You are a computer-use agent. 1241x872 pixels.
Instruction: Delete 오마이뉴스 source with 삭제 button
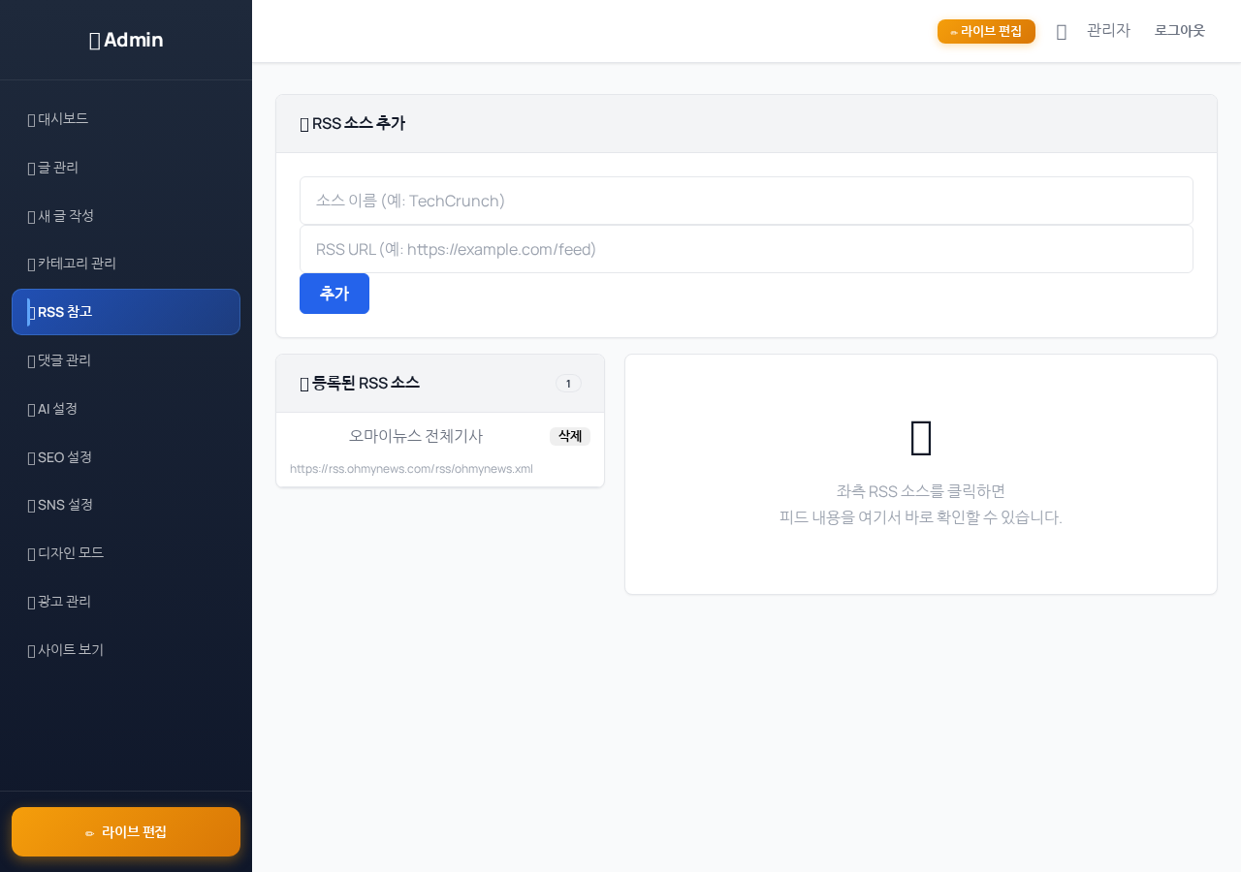coord(569,436)
